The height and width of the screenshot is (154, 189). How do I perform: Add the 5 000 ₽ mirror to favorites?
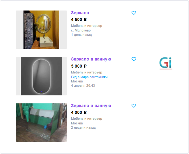(134, 59)
